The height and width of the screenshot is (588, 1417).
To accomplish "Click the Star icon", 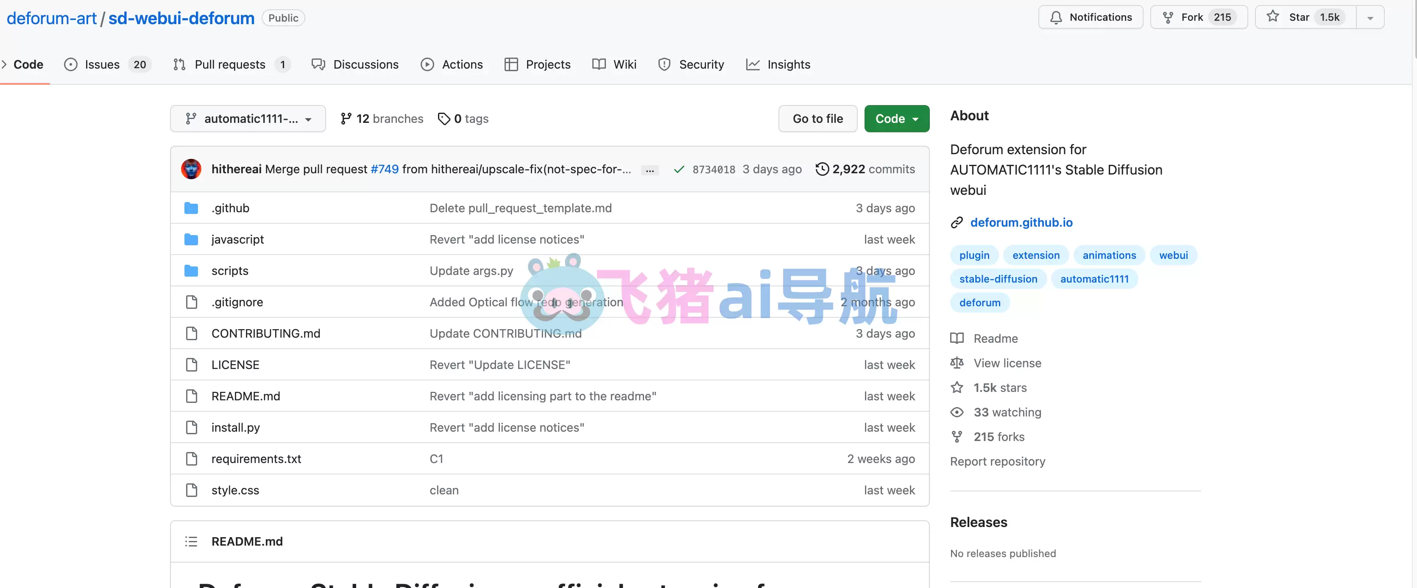I will click(1273, 17).
